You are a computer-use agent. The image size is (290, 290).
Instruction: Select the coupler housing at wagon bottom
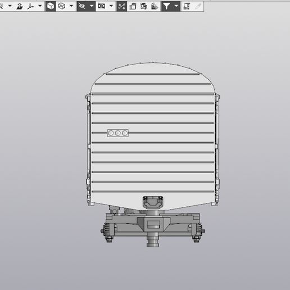pos(153,202)
